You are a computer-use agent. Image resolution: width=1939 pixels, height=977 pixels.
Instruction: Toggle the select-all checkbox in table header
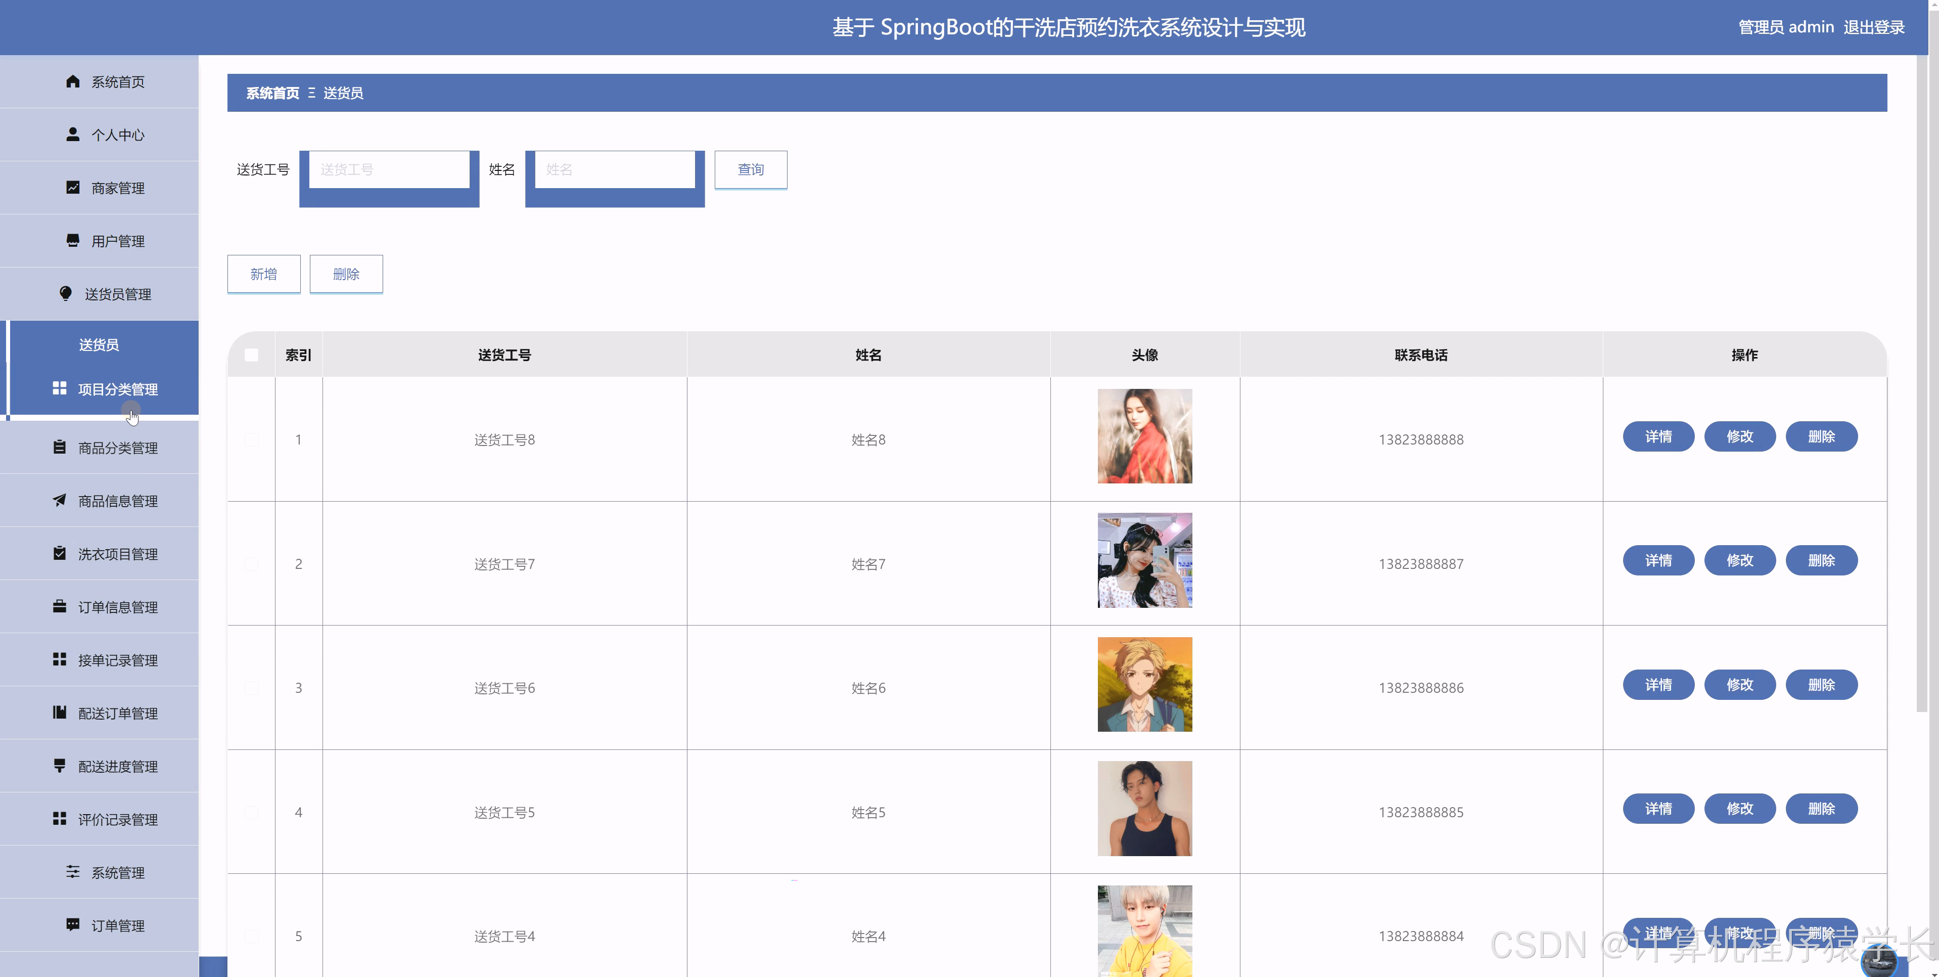251,355
